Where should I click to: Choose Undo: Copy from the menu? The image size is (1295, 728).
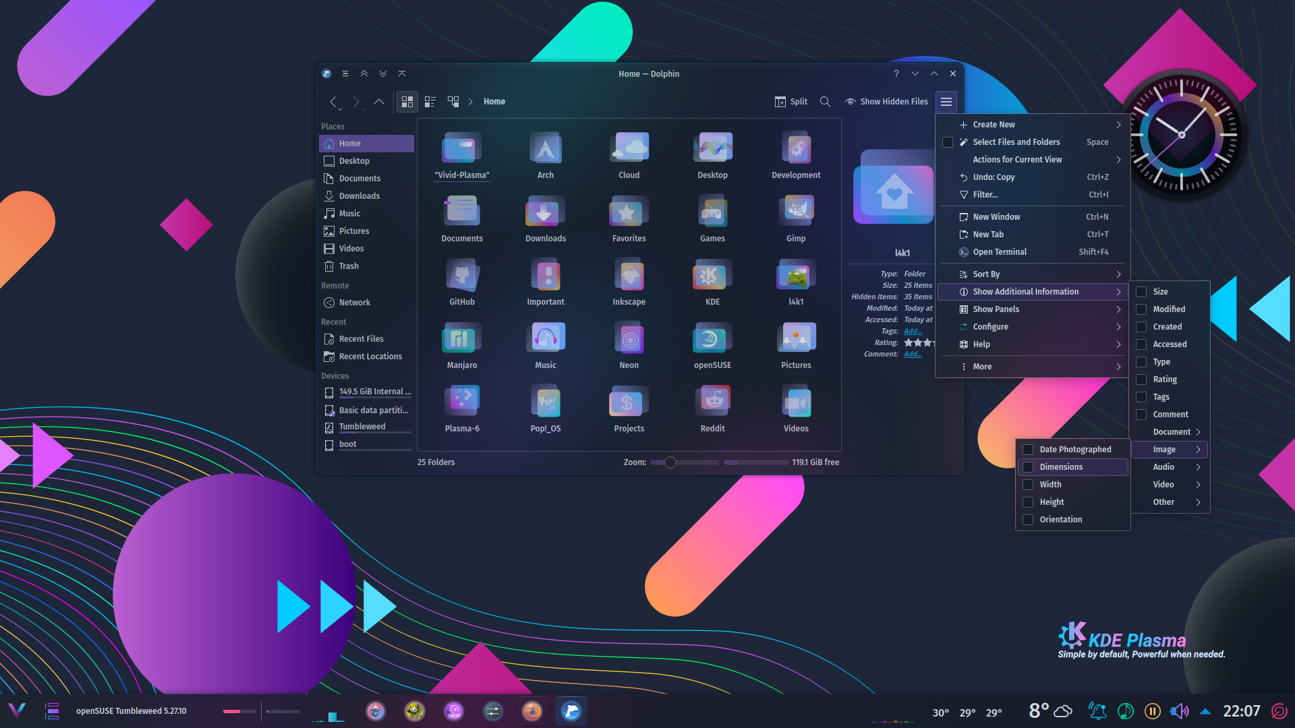pyautogui.click(x=1033, y=177)
